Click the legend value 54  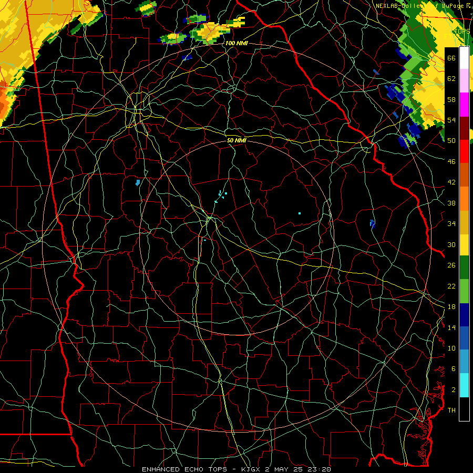click(x=451, y=120)
